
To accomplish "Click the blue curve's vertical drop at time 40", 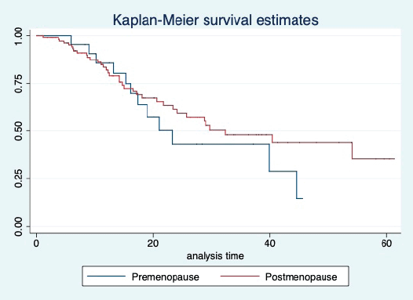I will pyautogui.click(x=269, y=157).
